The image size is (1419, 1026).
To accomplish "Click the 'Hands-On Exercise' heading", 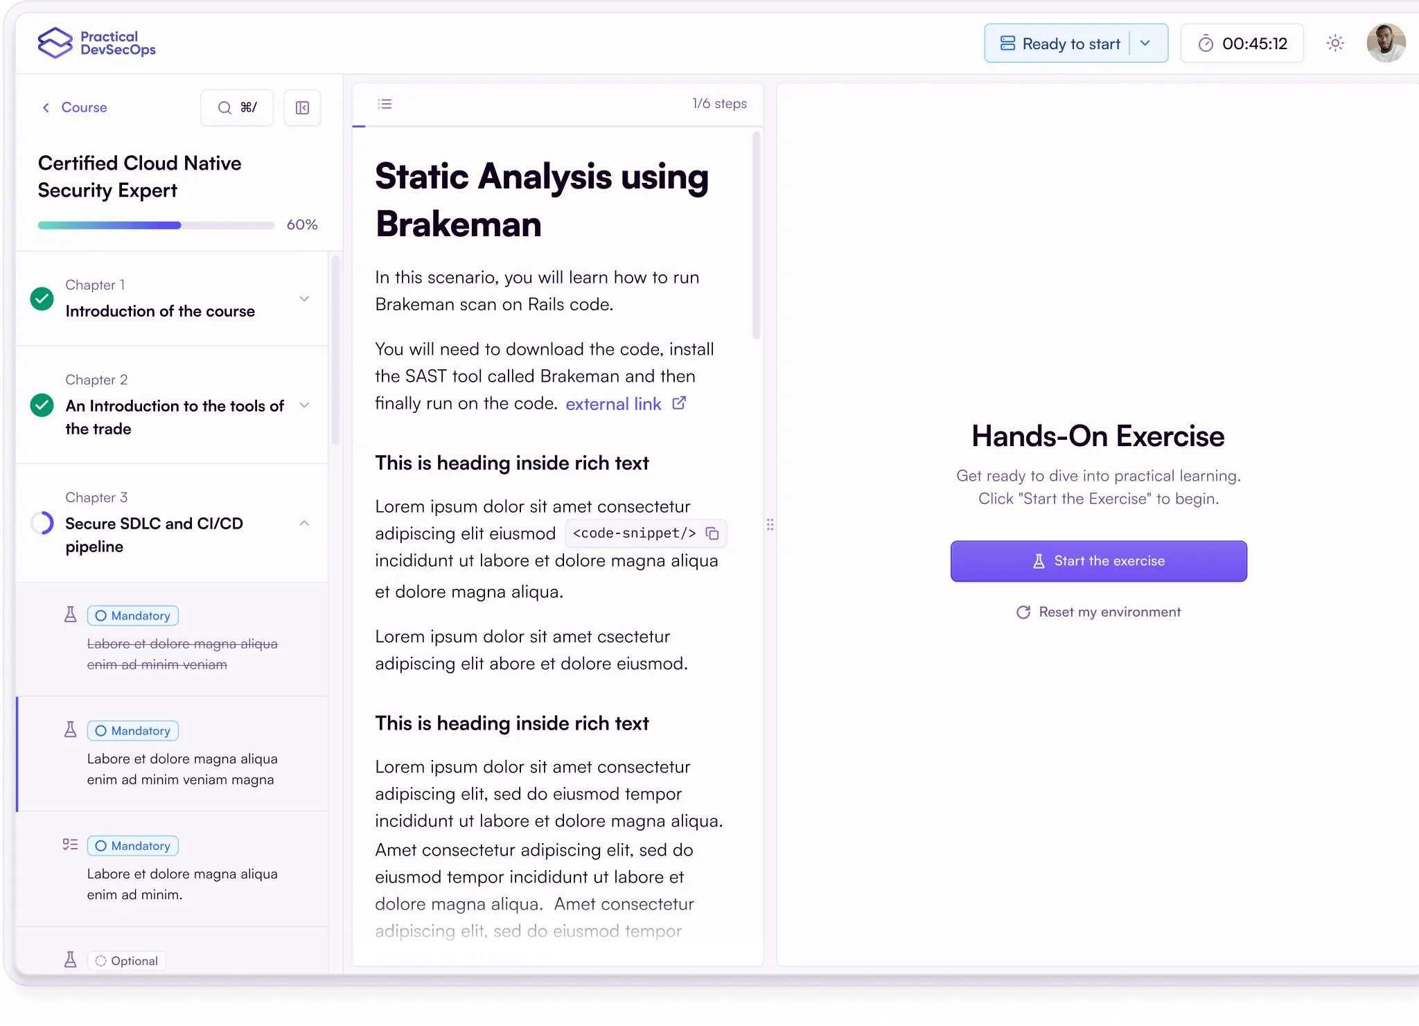I will [1098, 436].
